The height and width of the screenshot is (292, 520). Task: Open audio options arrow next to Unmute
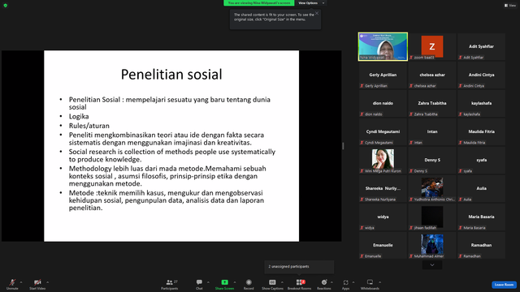(x=21, y=282)
